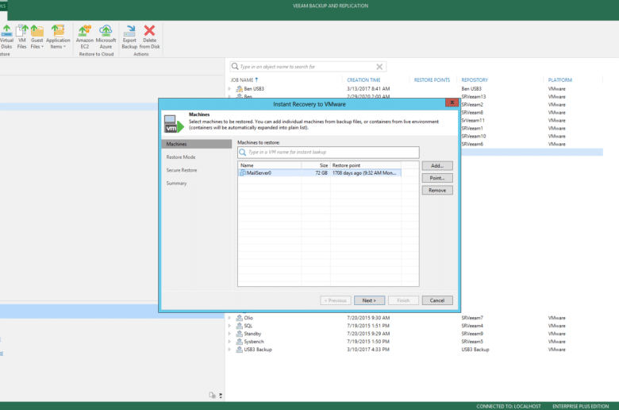Go to the Machines wizard step

click(196, 144)
